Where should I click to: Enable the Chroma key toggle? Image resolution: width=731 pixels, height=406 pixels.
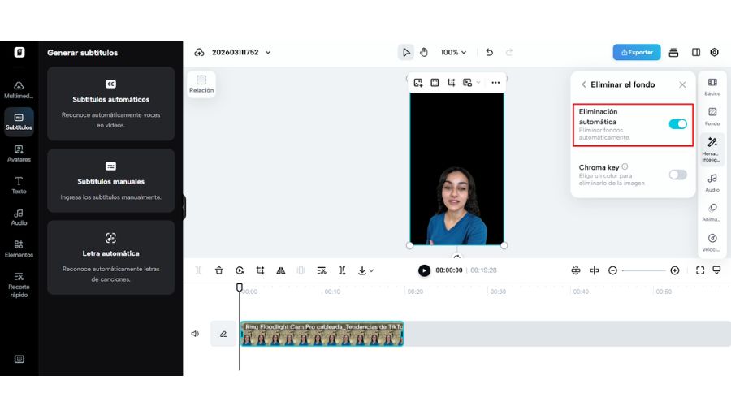click(677, 175)
